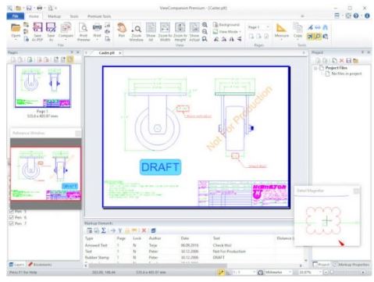374x282 pixels.
Task: Select the Home ribbon tab
Action: pos(34,16)
